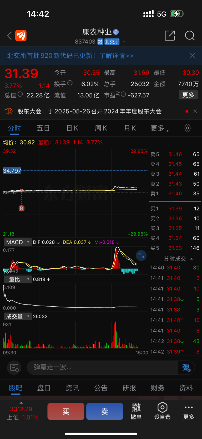Open the 资料 tab
The image size is (202, 439).
click(x=186, y=388)
